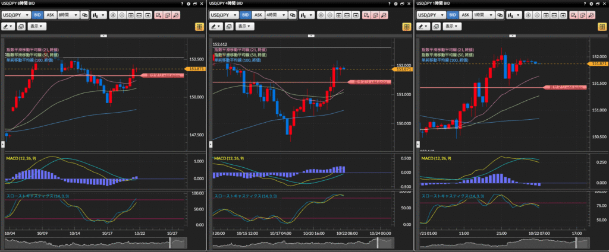
Task: Open USD/JPY currency pair dropdown in 8時間 chart
Action: tap(17, 15)
